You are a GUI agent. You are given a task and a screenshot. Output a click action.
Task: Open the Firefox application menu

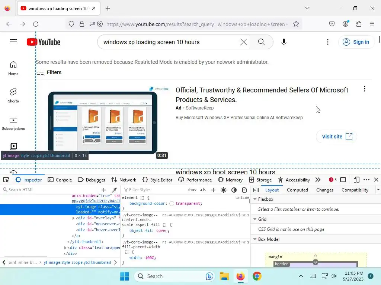coord(372,24)
